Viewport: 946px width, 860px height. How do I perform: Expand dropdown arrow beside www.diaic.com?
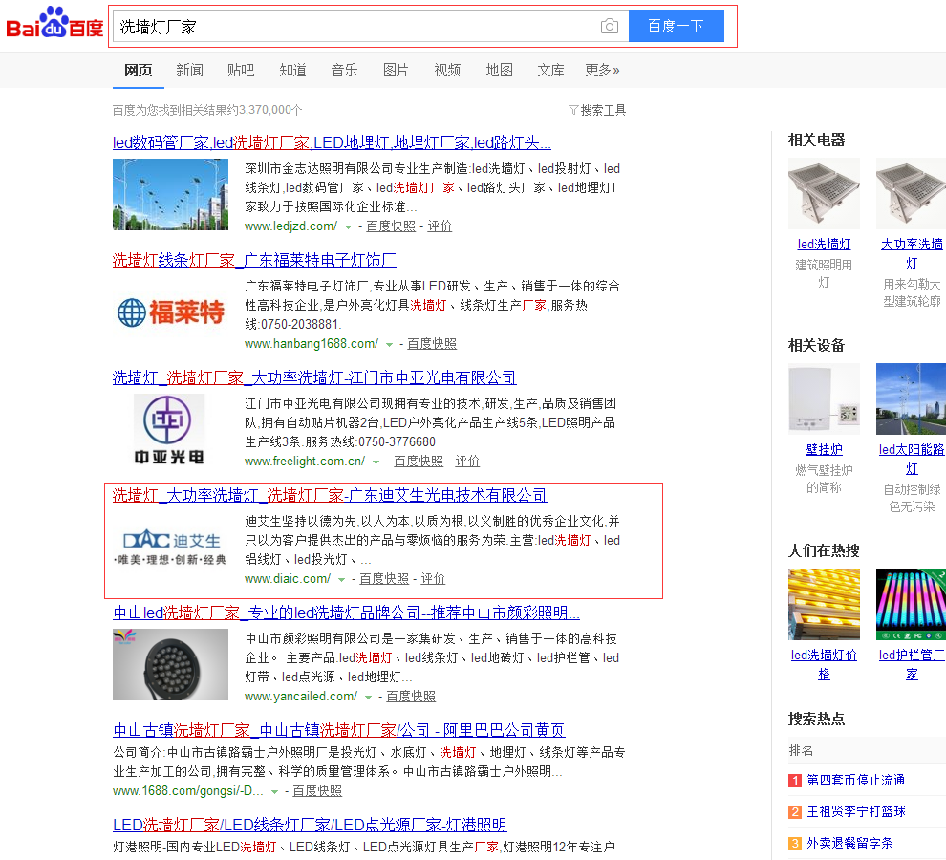coord(342,580)
